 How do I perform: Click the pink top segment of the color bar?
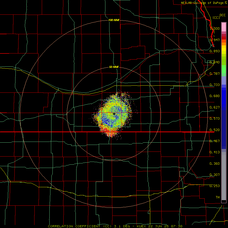224,27
